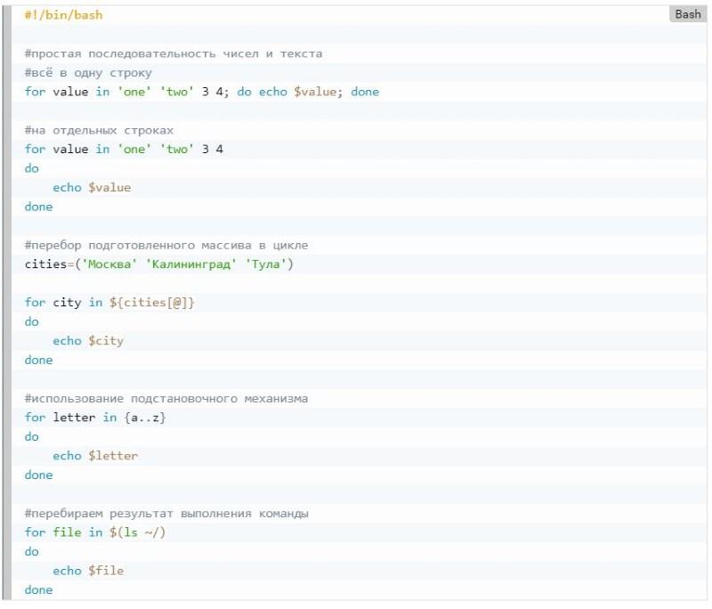Viewport: 712px width, 609px height.
Task: Click 'do' below the 'for city' line
Action: 32,322
